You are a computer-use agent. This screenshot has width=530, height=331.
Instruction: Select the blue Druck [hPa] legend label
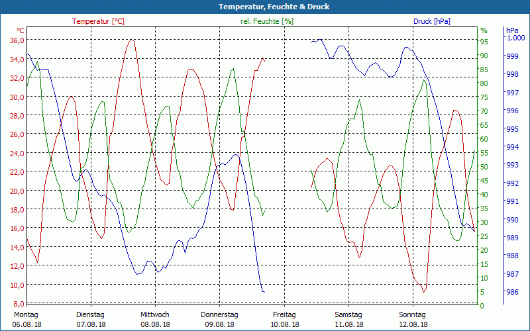click(x=431, y=21)
